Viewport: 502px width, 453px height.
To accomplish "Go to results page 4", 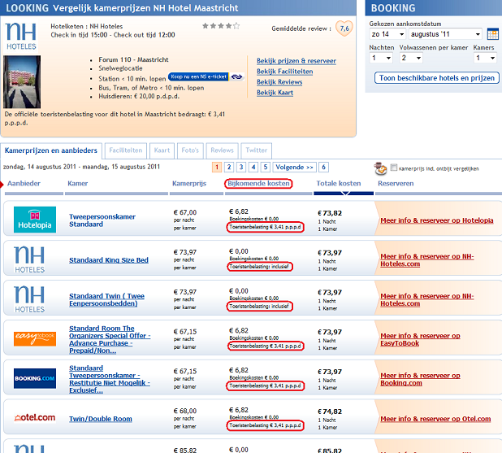I will click(x=253, y=167).
